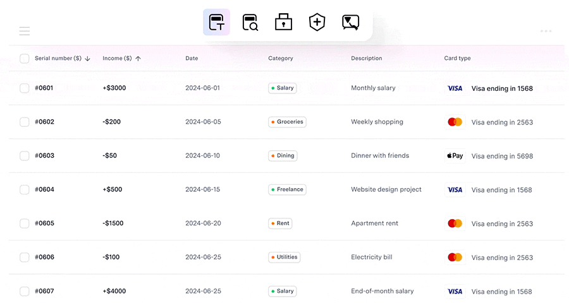This screenshot has height=303, width=569.
Task: Tick the checkbox for row #0606
Action: [24, 258]
